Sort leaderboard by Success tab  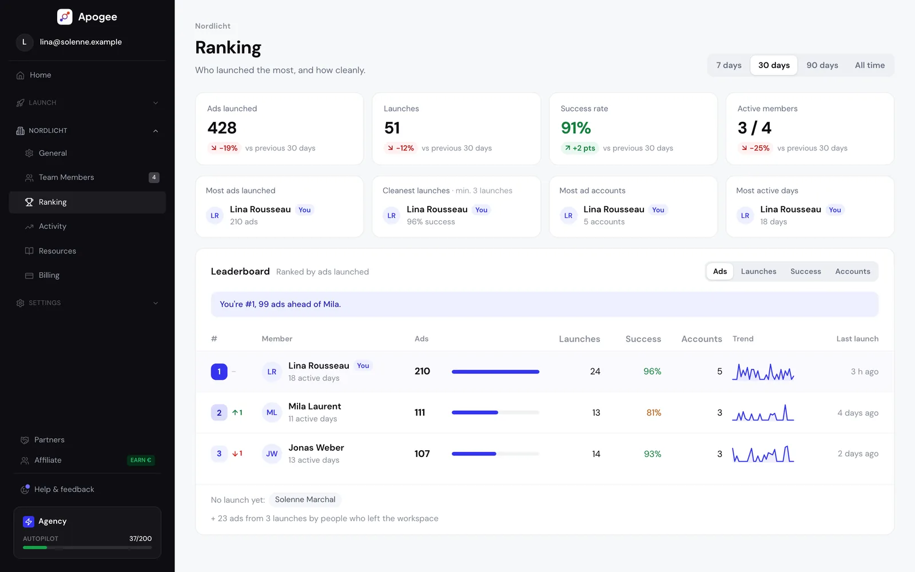click(805, 272)
